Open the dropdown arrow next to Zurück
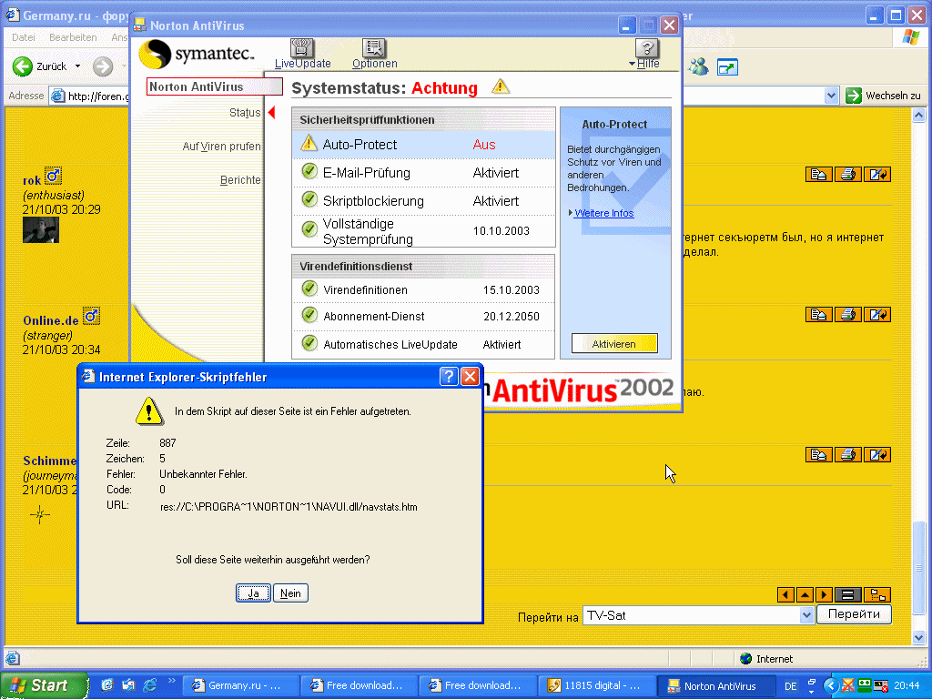The width and height of the screenshot is (932, 699). (78, 66)
